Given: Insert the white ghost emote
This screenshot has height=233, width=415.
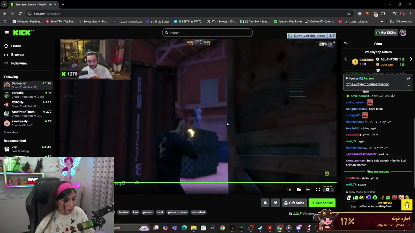Looking at the screenshot, I should pyautogui.click(x=349, y=198).
